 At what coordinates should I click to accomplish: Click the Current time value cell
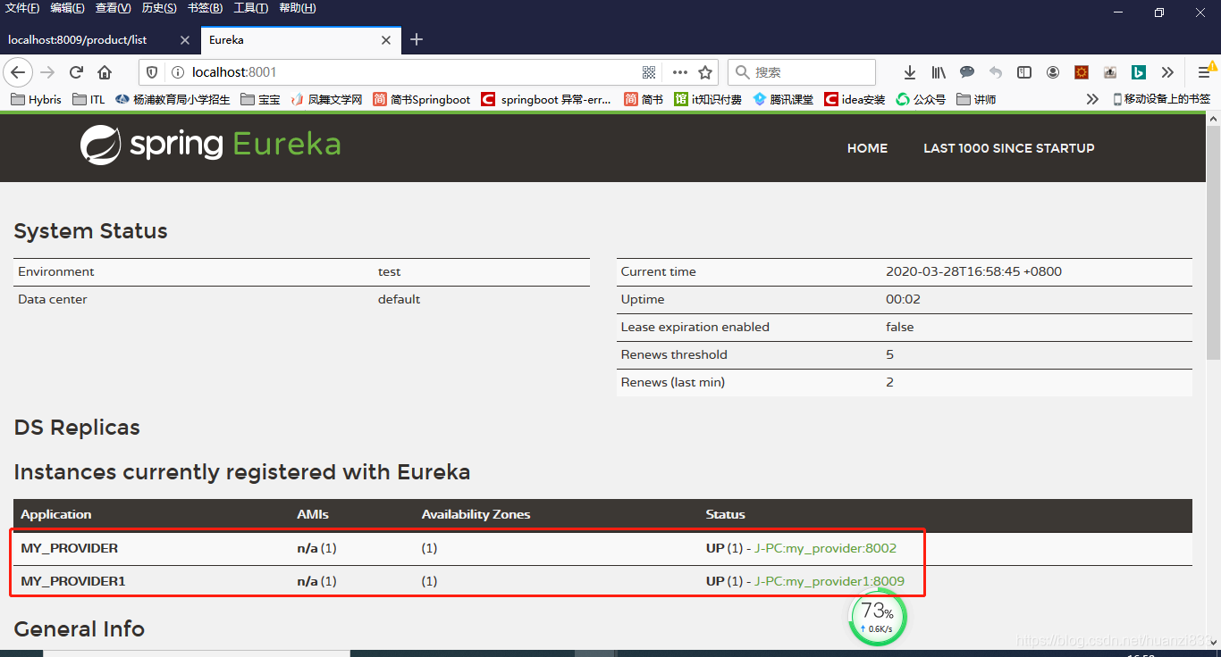tap(973, 271)
